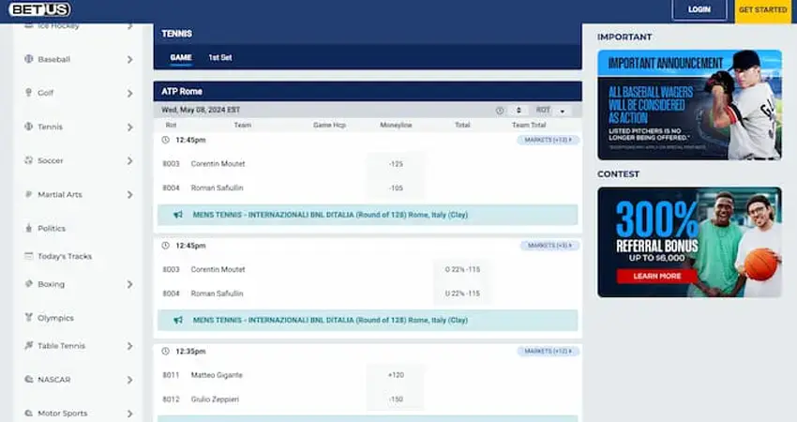Click the Martial Arts icon in sidebar
797x422 pixels.
28,194
